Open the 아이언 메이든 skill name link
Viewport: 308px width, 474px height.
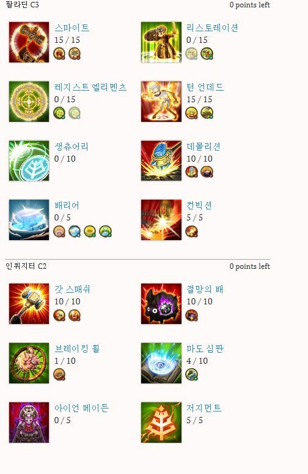coord(81,408)
